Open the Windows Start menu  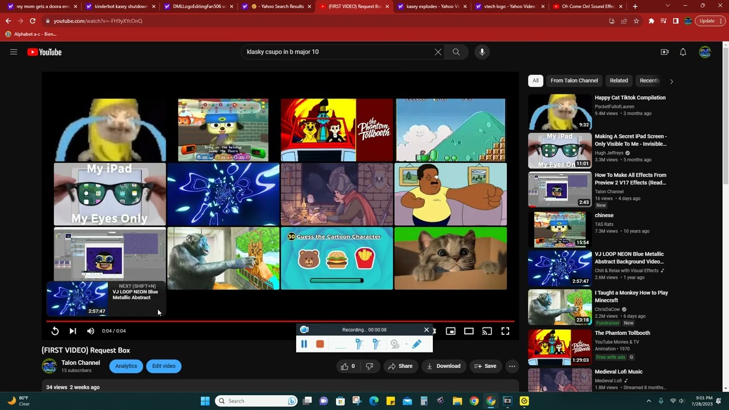point(205,401)
